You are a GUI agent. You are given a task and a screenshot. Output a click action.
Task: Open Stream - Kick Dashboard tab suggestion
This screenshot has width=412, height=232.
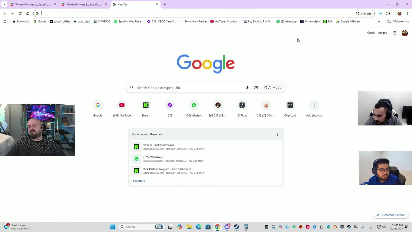point(206,147)
